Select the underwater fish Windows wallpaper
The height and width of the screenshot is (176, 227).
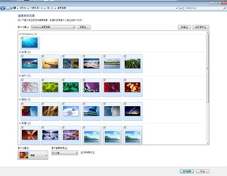pyautogui.click(x=30, y=43)
